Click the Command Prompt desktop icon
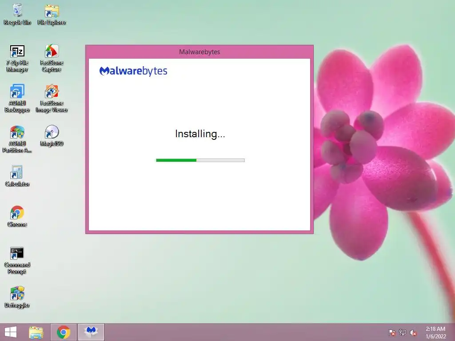Image resolution: width=455 pixels, height=341 pixels. coord(17,260)
